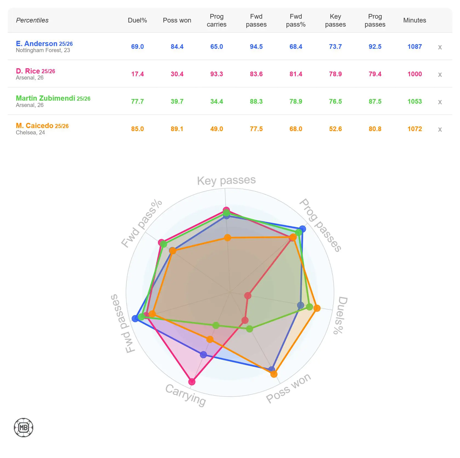460x458 pixels.
Task: Sort by Key passes column header
Action: 335,20
